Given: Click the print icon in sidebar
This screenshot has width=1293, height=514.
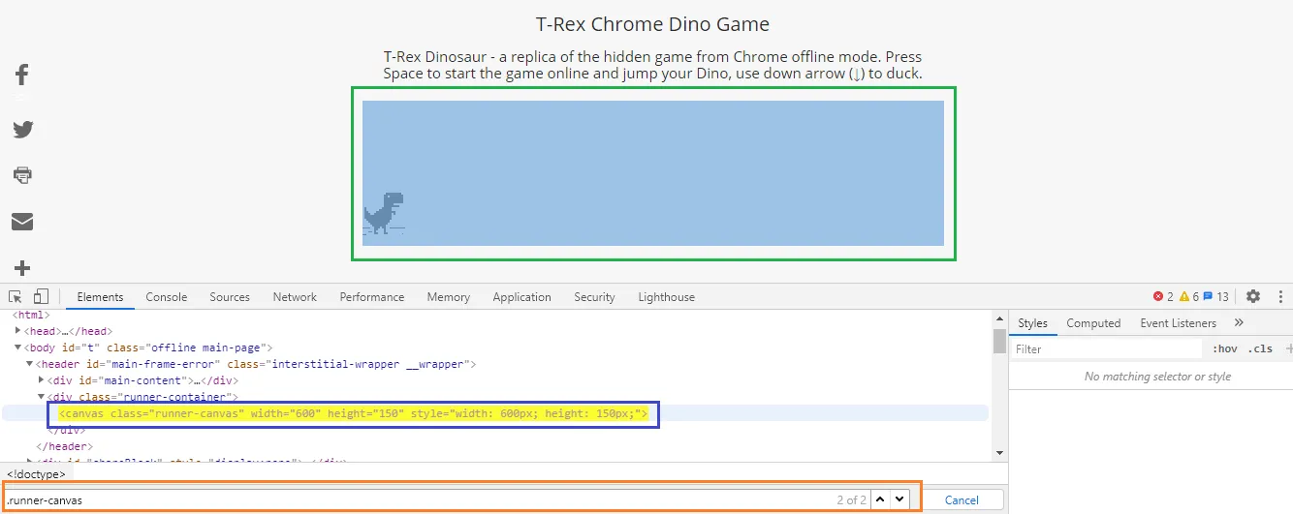Looking at the screenshot, I should [x=22, y=175].
